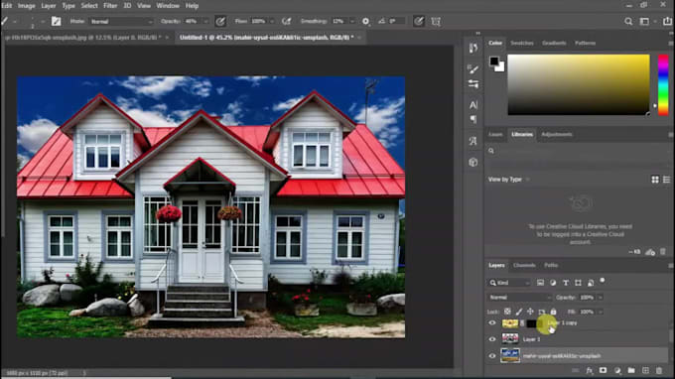
Task: Open the Paragraph panel icon
Action: 473,119
